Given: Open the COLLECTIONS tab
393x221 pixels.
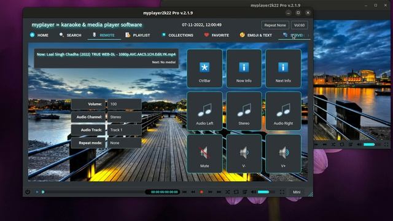Looking at the screenshot, I should coord(177,35).
